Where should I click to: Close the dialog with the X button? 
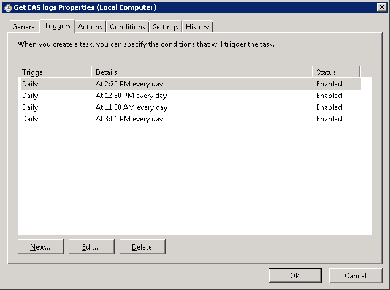(381, 7)
